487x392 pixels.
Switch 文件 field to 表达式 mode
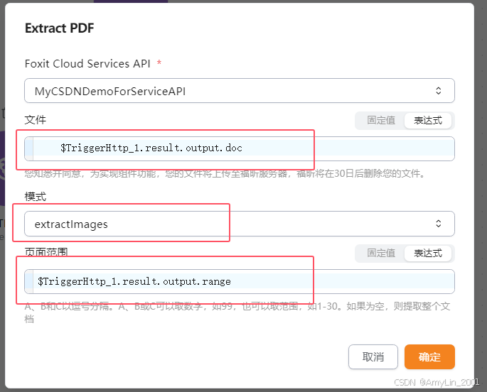click(x=428, y=120)
